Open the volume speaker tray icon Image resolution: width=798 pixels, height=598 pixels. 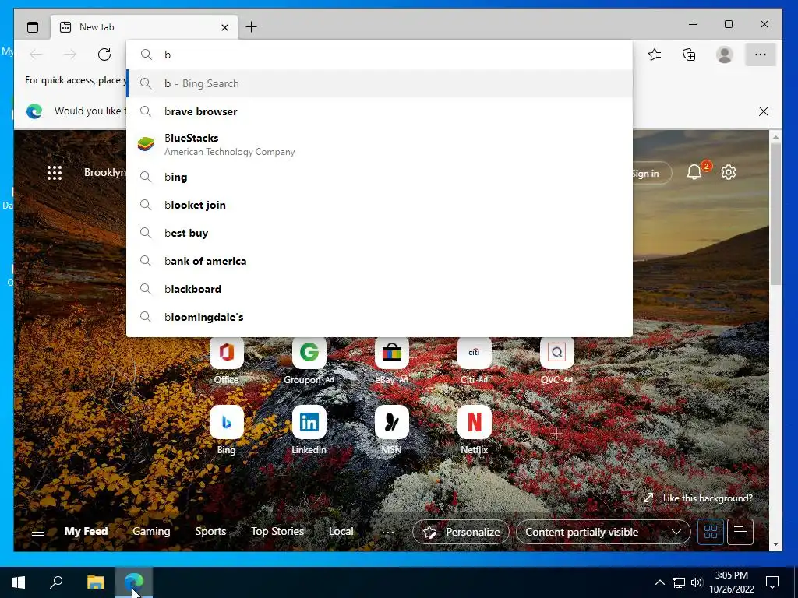[697, 582]
